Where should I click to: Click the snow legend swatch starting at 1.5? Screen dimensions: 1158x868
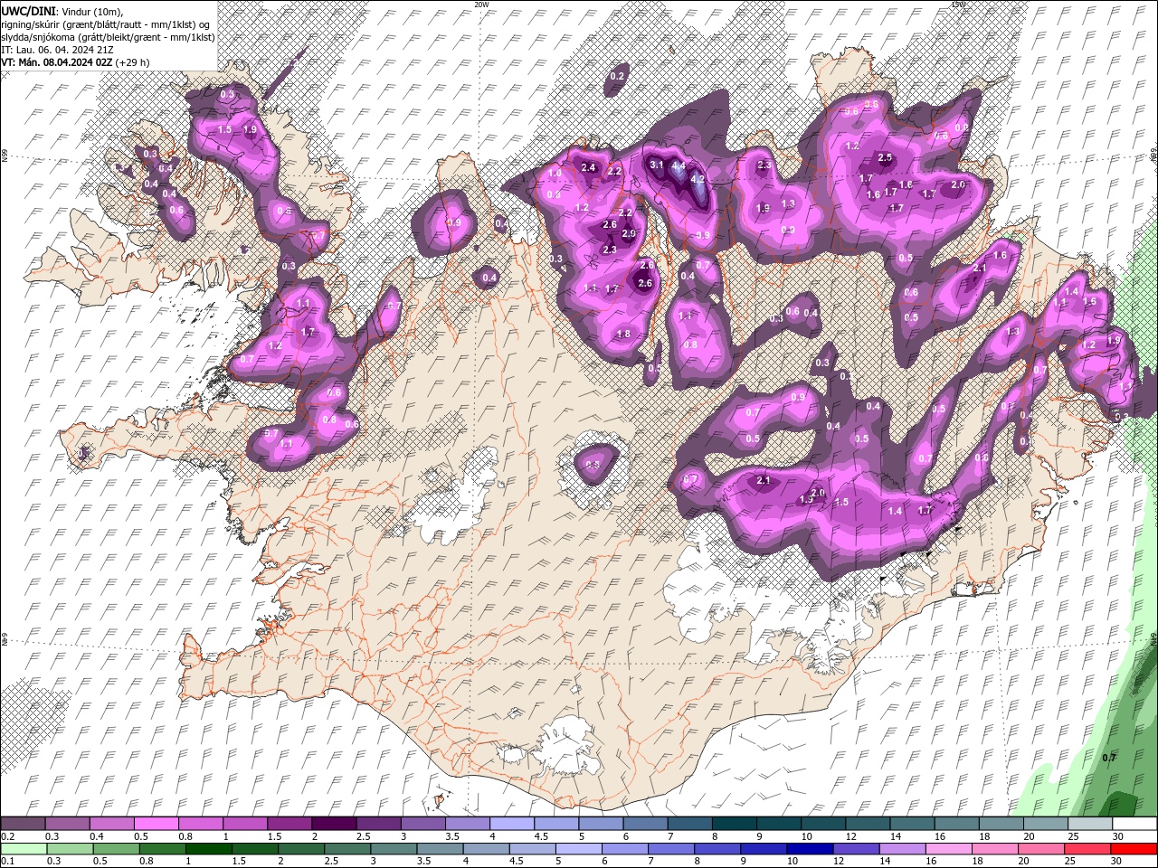(289, 823)
